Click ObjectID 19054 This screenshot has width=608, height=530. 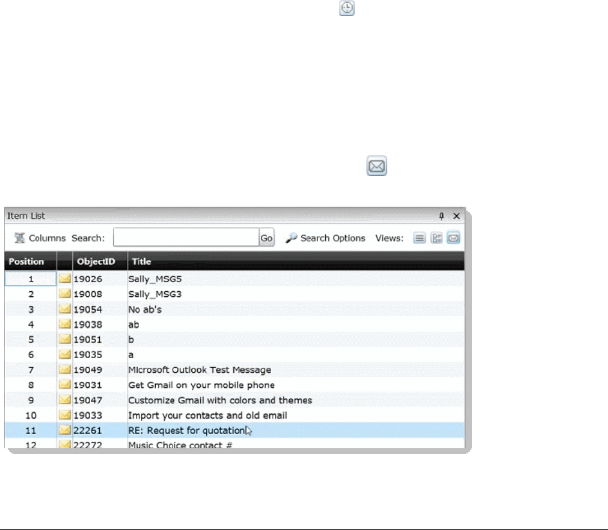[88, 309]
